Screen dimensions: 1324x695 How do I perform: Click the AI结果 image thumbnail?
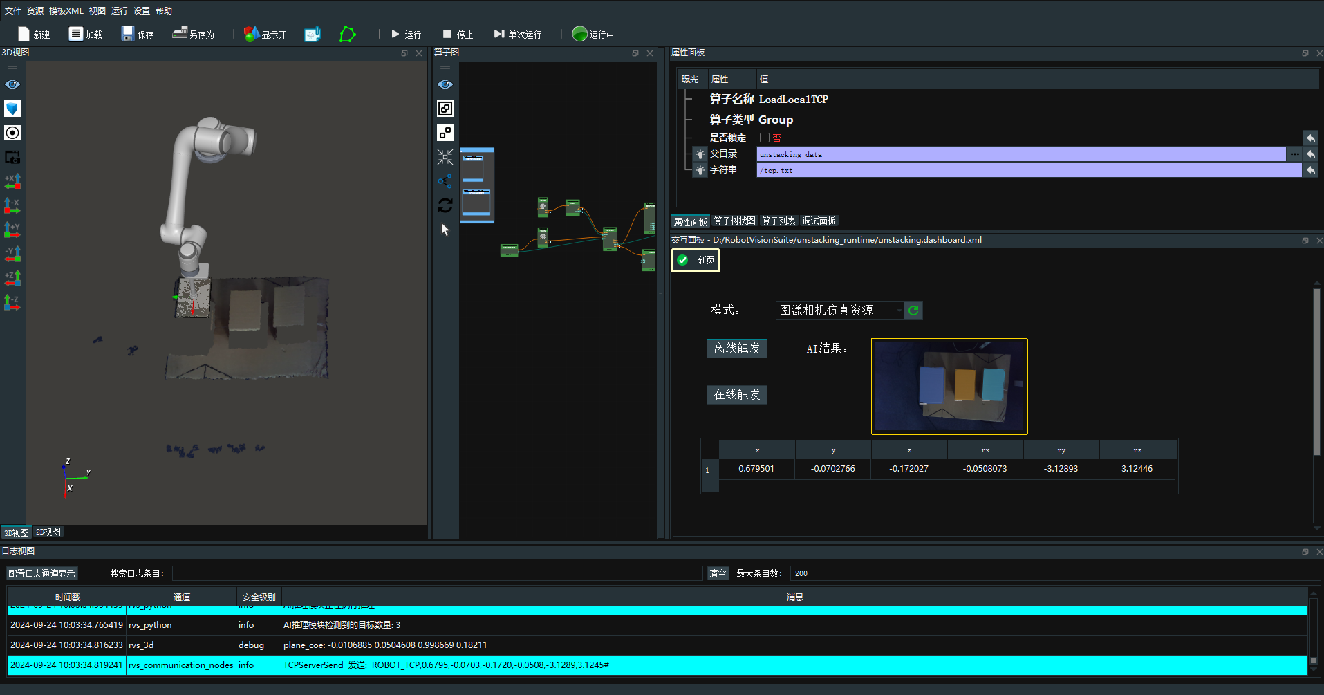(x=949, y=387)
